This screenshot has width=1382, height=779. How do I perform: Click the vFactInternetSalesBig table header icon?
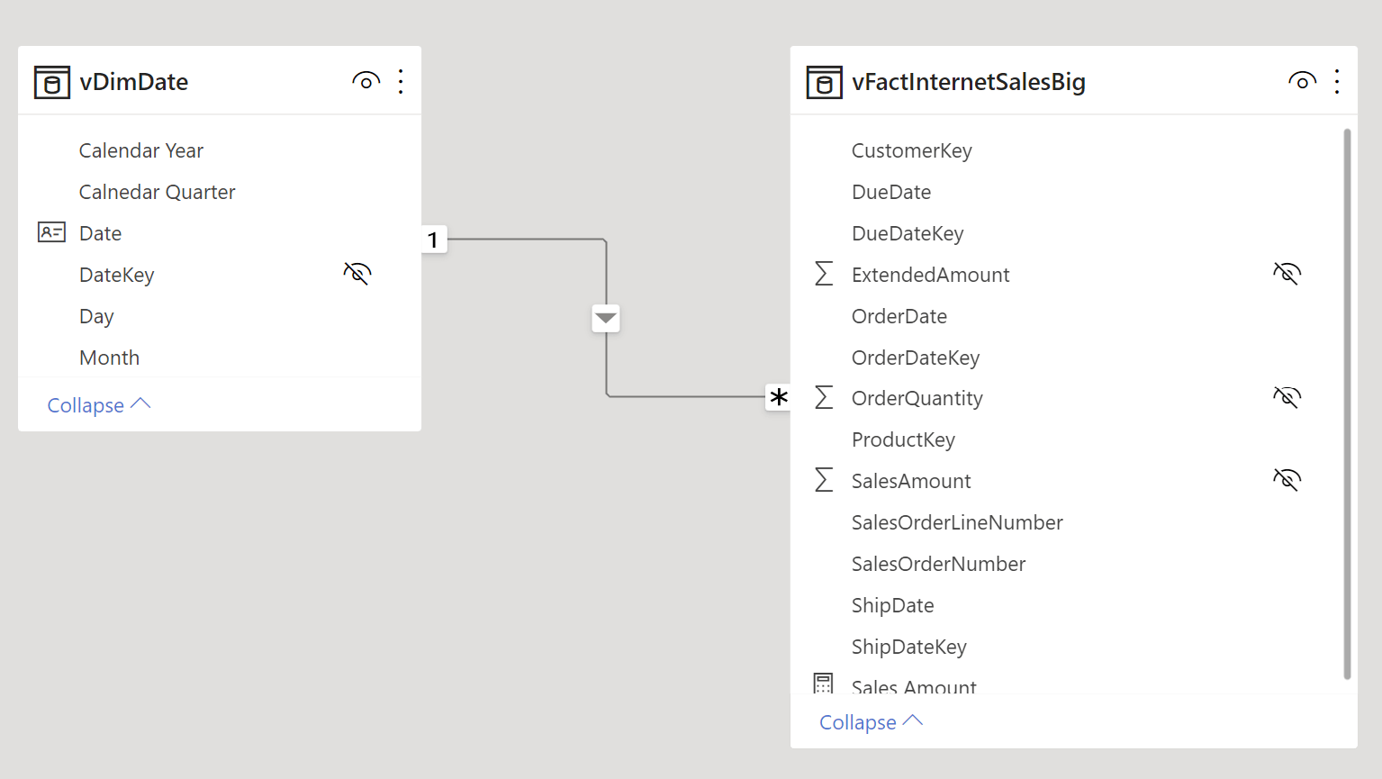tap(824, 82)
